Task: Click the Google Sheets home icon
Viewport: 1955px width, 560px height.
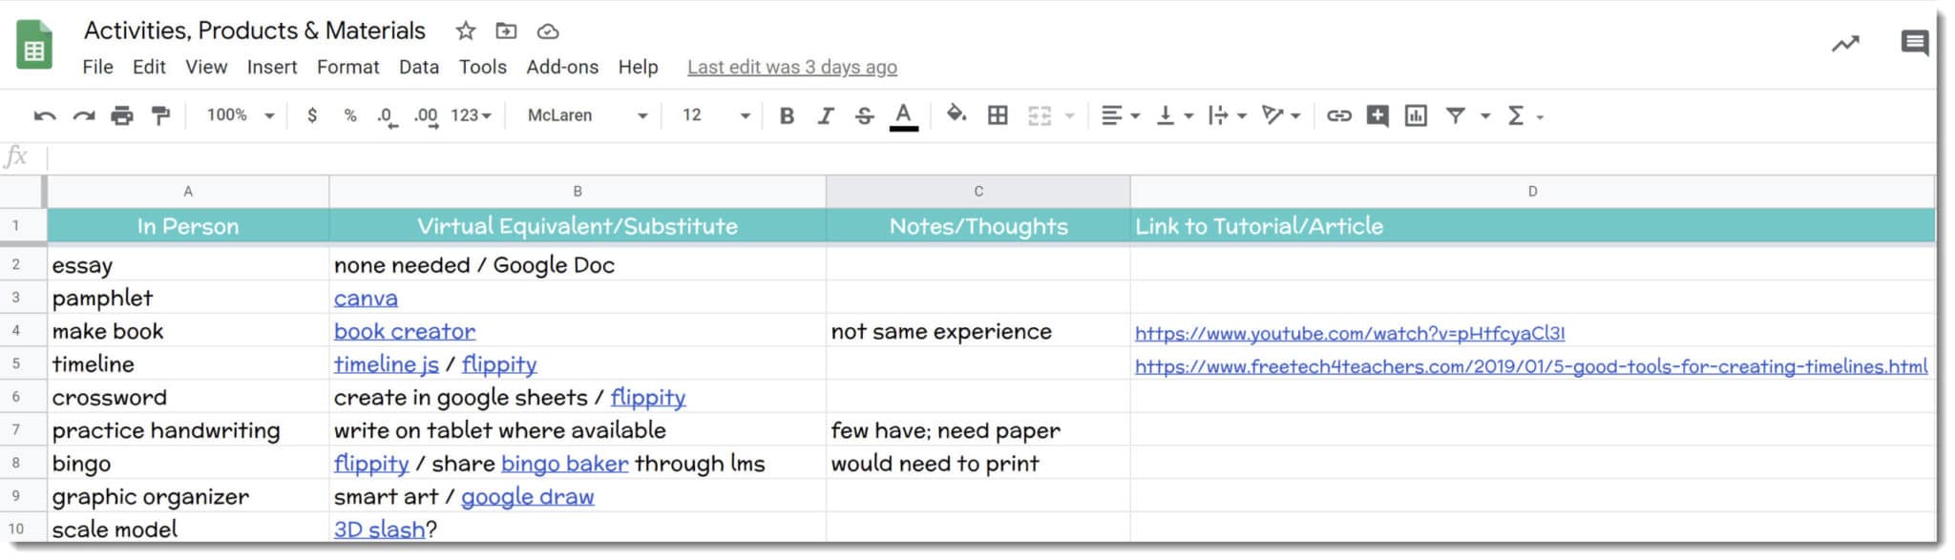Action: [34, 46]
